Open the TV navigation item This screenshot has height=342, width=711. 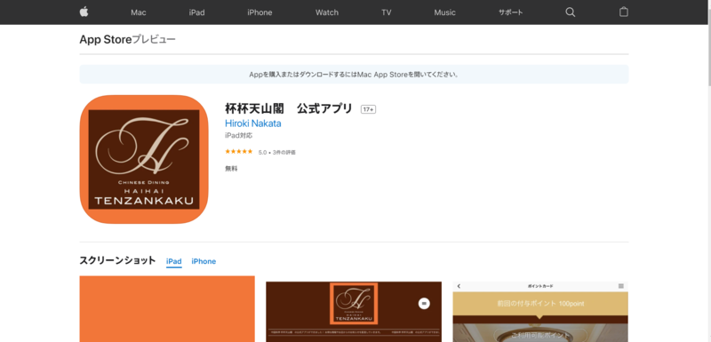pos(387,12)
